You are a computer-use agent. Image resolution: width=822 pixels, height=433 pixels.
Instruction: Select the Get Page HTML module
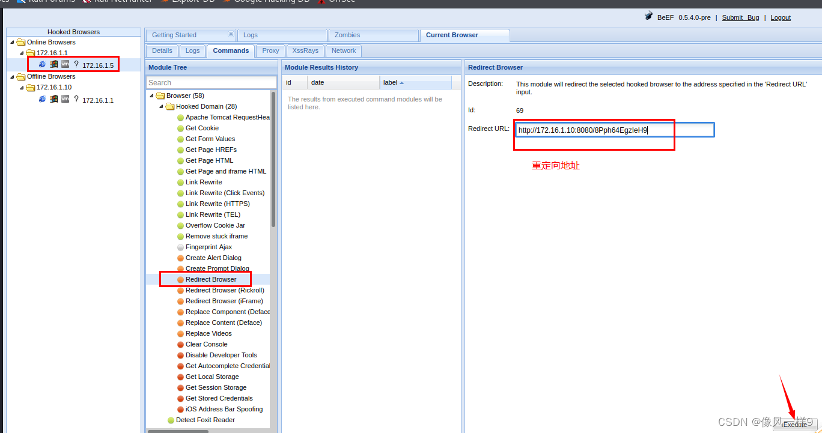pyautogui.click(x=209, y=160)
